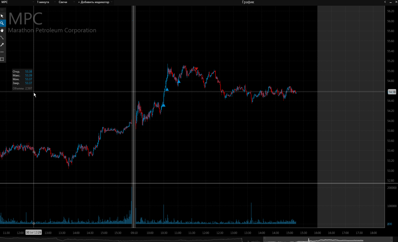Screen dimensions: 398x242
Task: Click the Макс. value 53.39
Action: 29,76
